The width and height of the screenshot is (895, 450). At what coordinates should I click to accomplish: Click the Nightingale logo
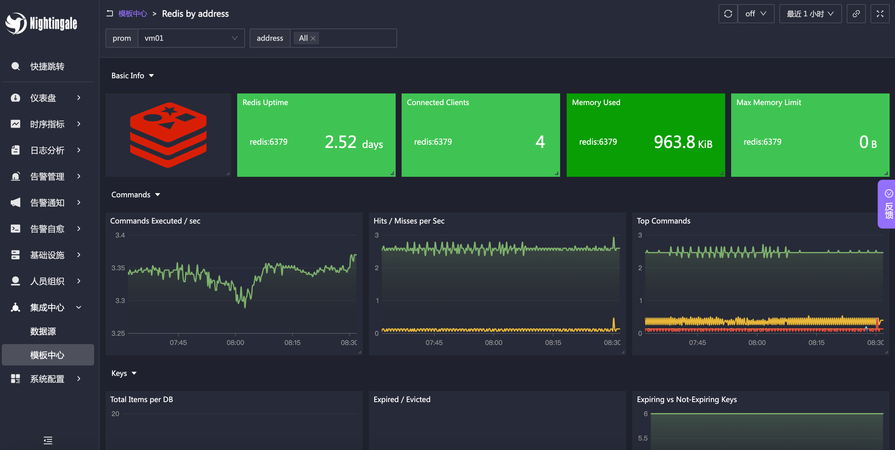click(x=41, y=23)
